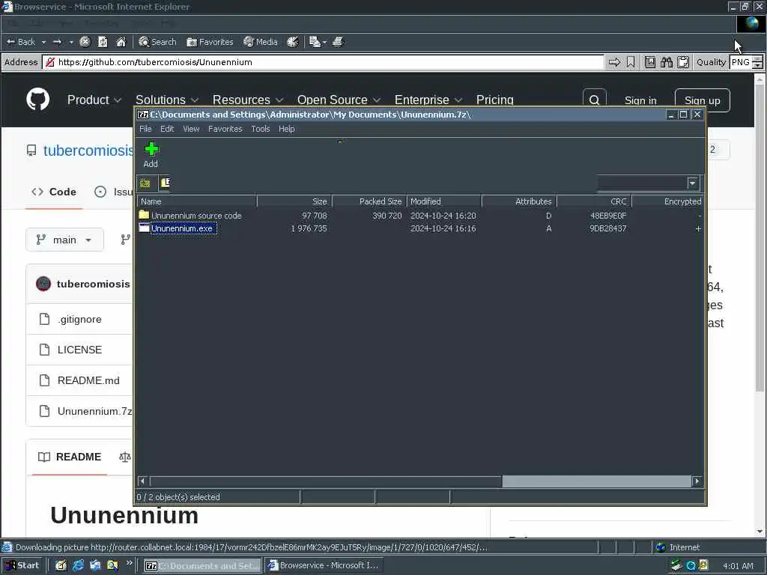
Task: Open the 7-Zip Help menu
Action: (x=286, y=129)
